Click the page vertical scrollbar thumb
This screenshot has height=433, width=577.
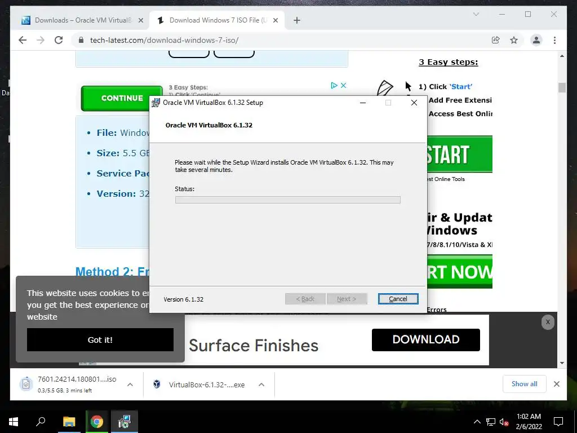tap(562, 87)
